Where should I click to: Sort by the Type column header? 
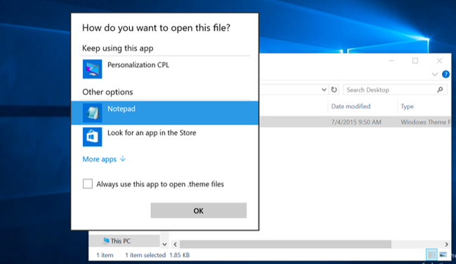[x=407, y=107]
